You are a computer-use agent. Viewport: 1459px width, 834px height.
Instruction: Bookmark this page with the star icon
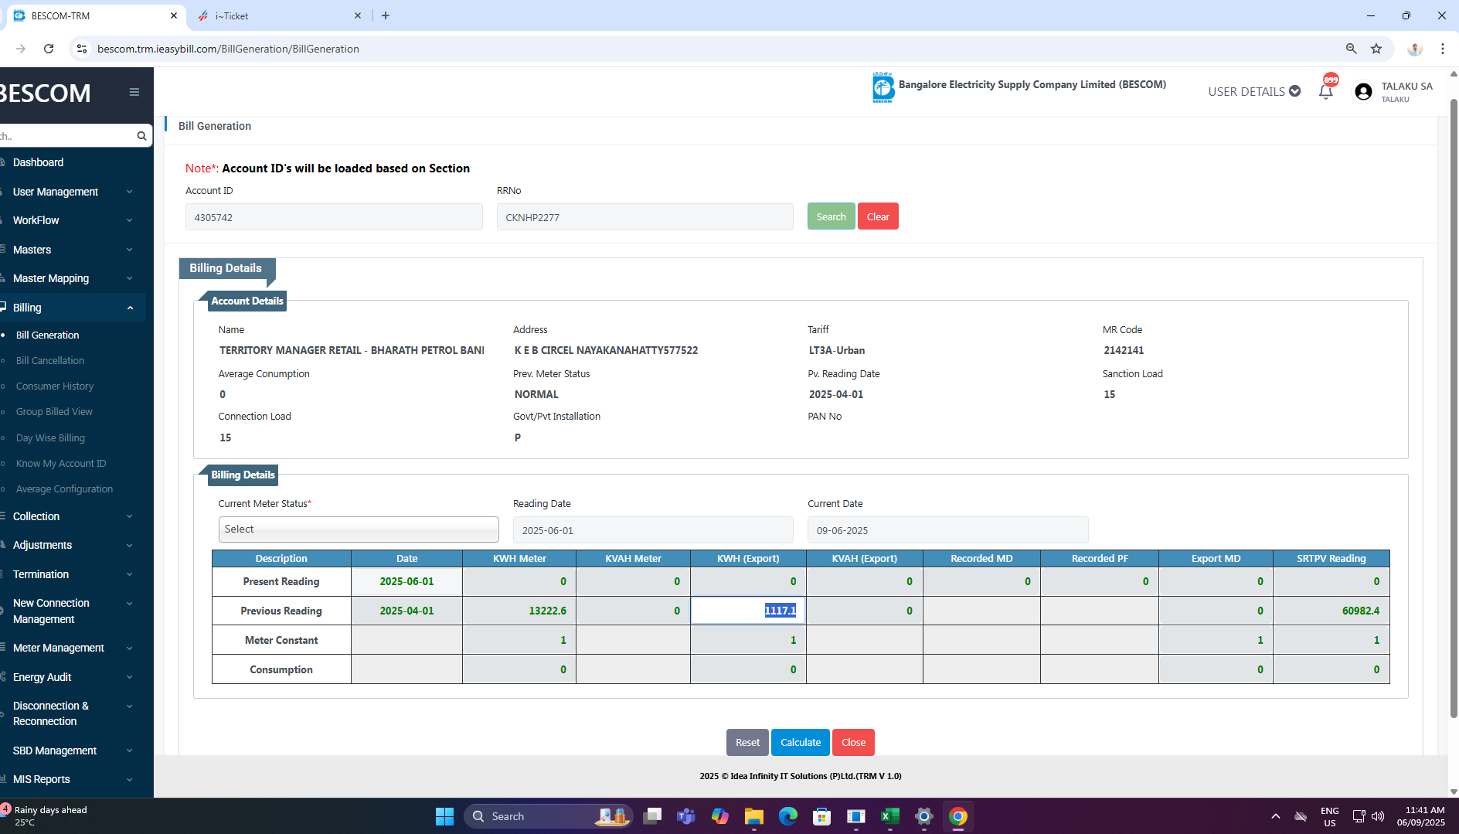pyautogui.click(x=1376, y=49)
